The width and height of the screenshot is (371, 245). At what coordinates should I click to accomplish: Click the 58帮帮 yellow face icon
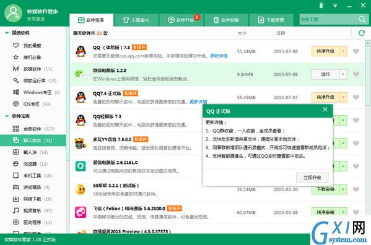coord(81,189)
